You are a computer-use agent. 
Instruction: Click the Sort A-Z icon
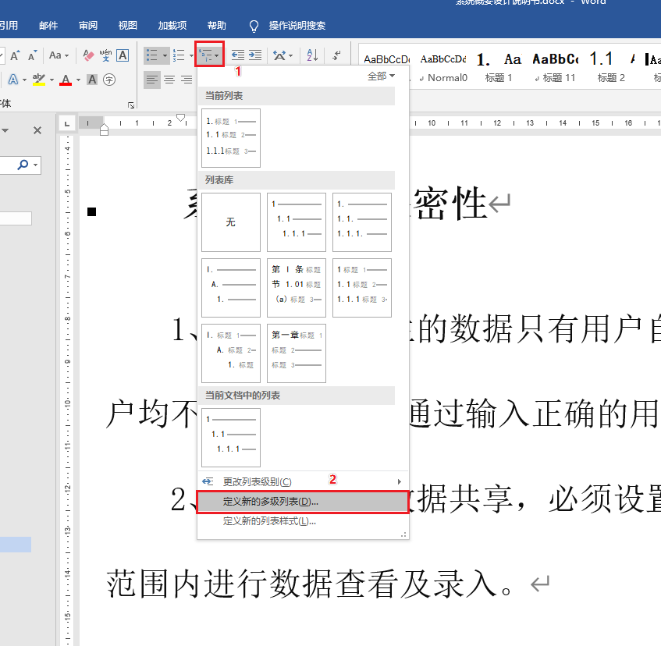(312, 55)
